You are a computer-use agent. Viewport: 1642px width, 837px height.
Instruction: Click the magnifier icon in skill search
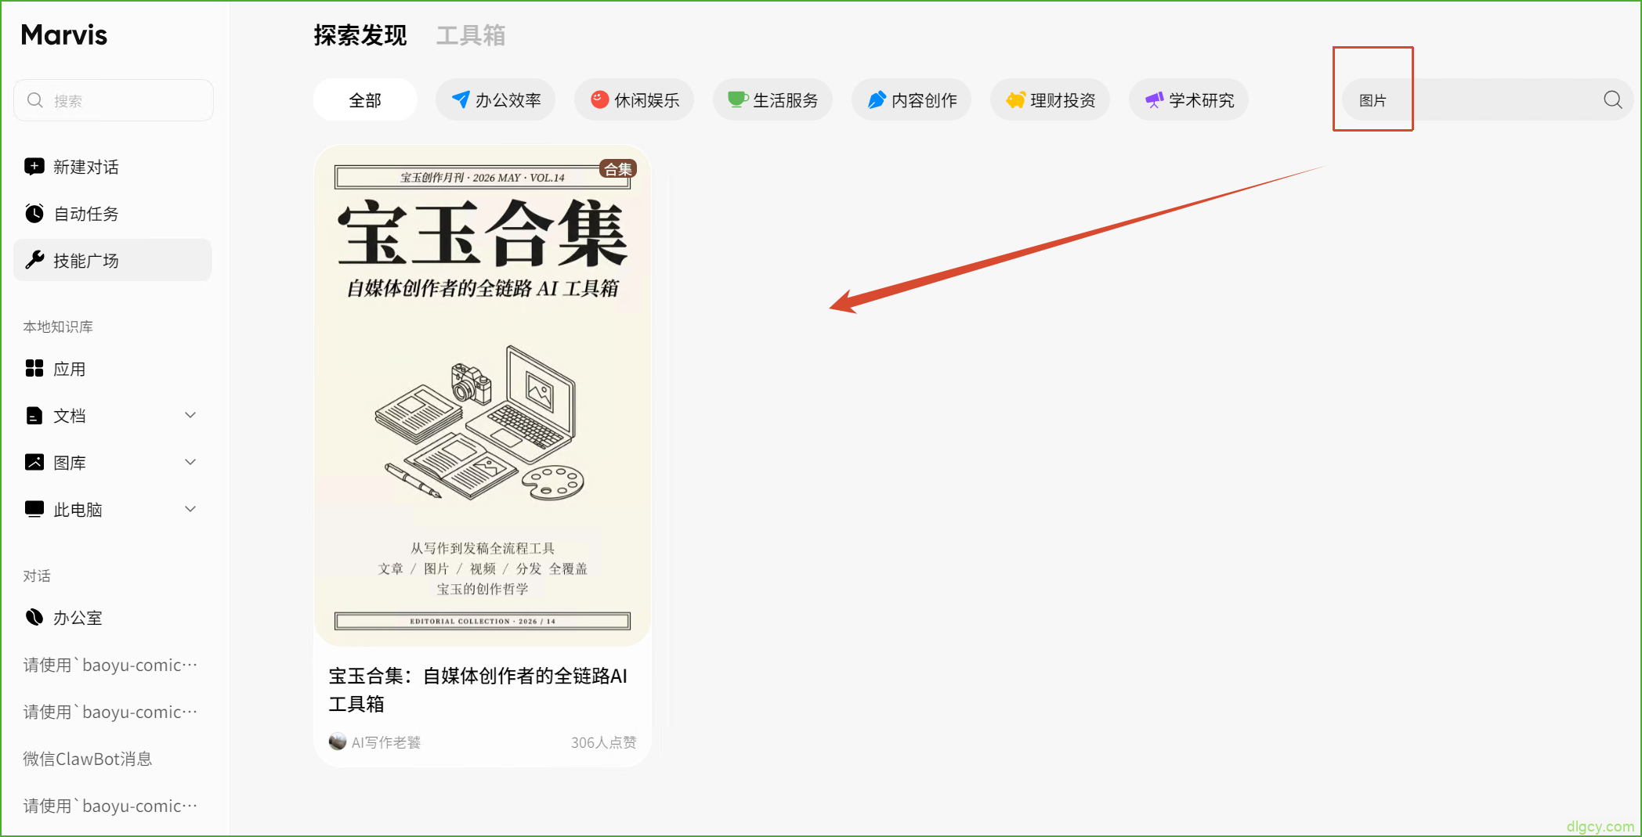click(x=1613, y=99)
